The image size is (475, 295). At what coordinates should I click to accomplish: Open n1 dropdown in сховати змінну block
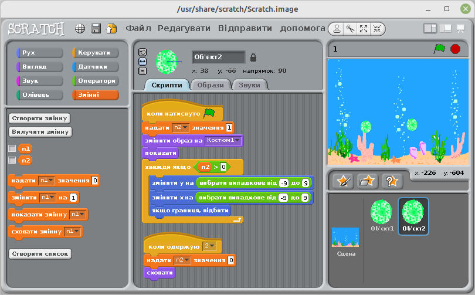click(x=72, y=232)
